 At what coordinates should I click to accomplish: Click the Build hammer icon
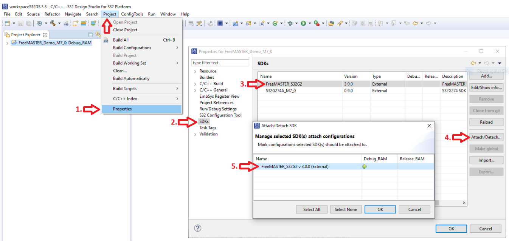[x=52, y=23]
